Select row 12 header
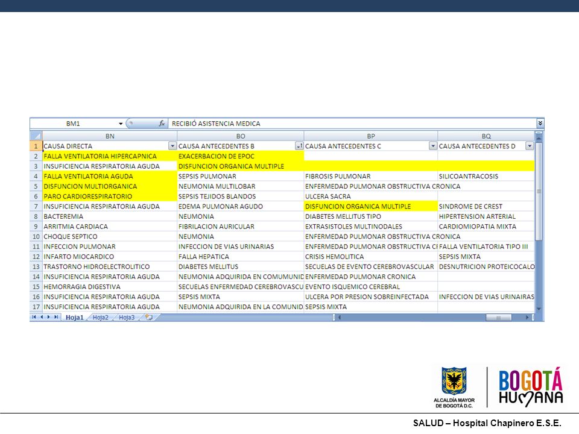 (36, 257)
